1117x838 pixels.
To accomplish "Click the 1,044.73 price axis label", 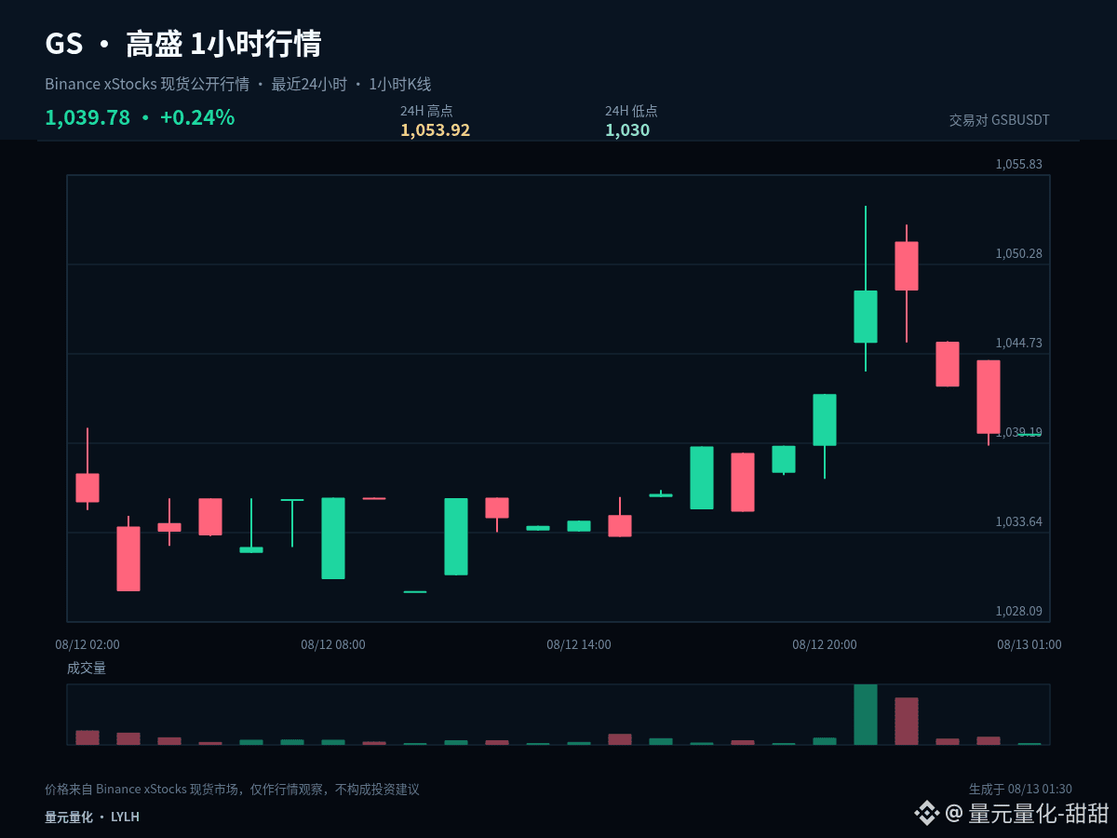I will 1019,343.
